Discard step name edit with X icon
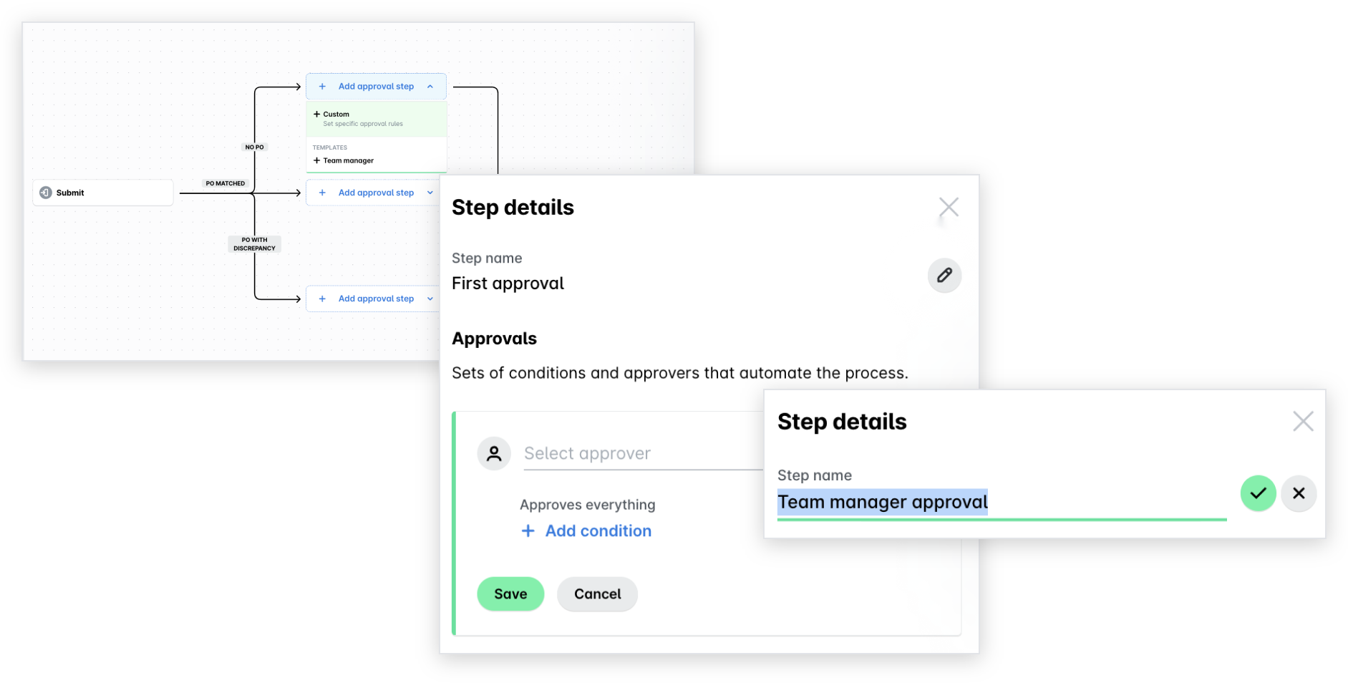The width and height of the screenshot is (1348, 683). pos(1299,493)
